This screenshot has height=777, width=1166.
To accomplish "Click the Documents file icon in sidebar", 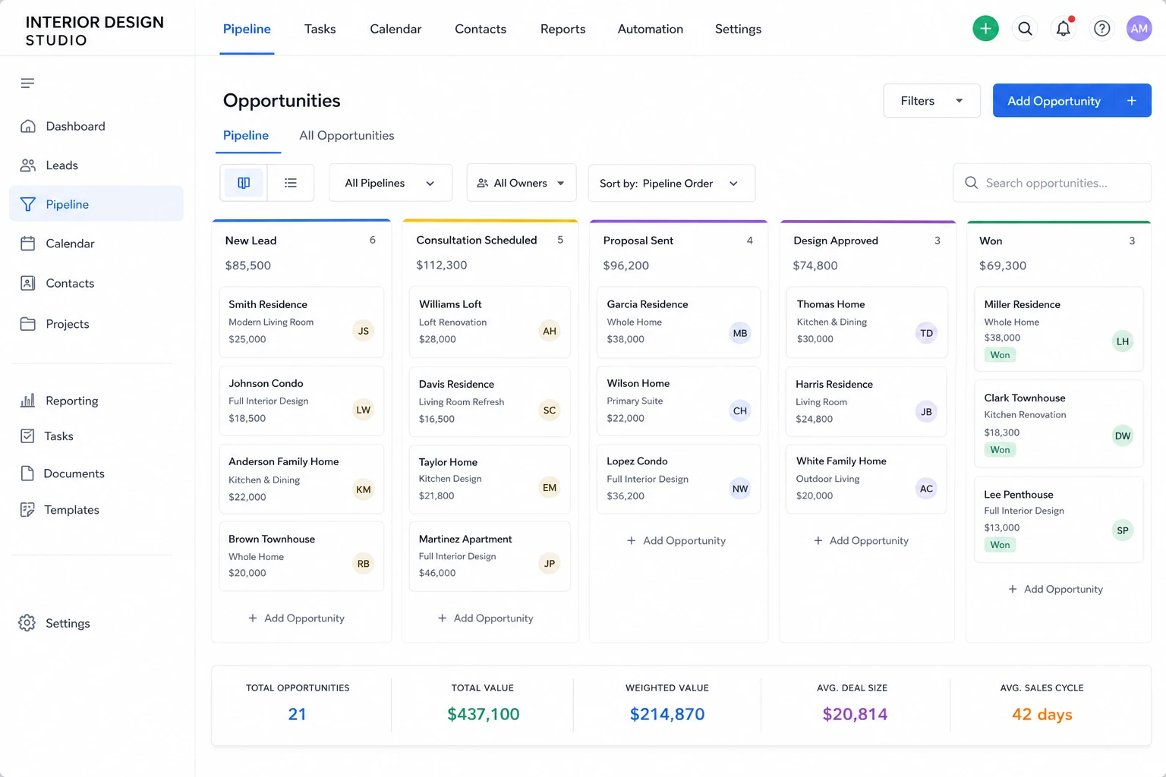I will click(27, 473).
